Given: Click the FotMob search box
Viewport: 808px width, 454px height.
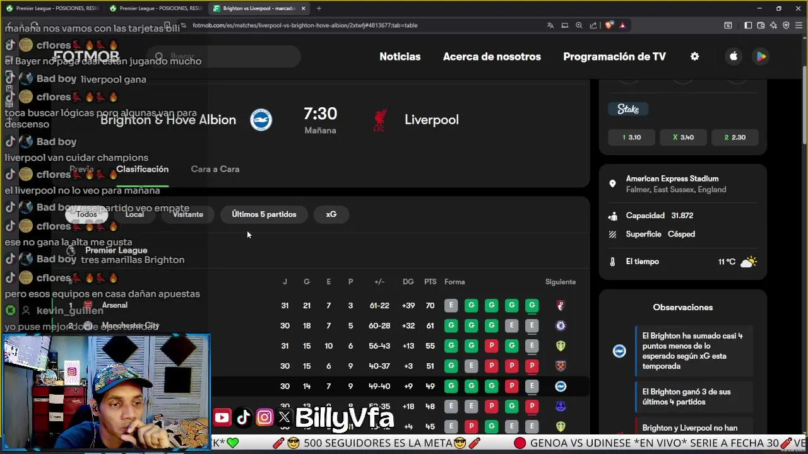Looking at the screenshot, I should click(223, 56).
